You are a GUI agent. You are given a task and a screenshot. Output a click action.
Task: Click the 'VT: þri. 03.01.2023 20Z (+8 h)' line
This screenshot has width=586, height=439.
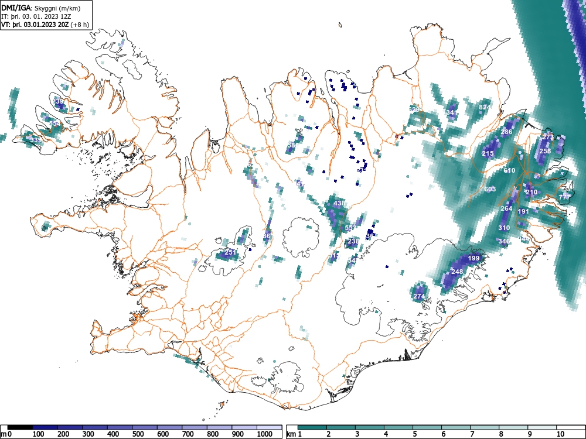pyautogui.click(x=45, y=25)
